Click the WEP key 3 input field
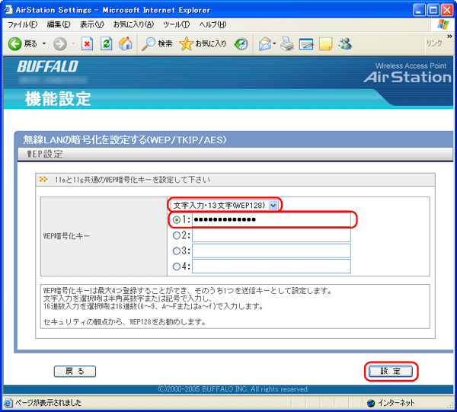Viewport: 457px width, 412px height. 270,251
